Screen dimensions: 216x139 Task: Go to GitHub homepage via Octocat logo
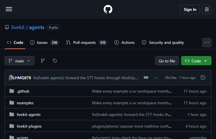coord(108,9)
